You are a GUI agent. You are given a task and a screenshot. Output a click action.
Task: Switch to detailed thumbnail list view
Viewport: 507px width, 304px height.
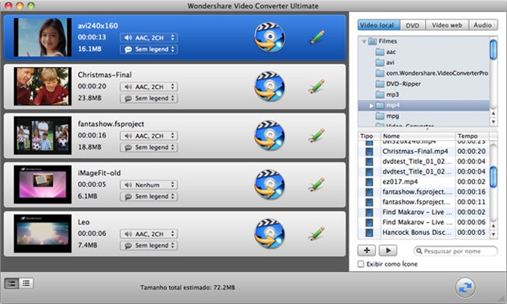(11, 284)
